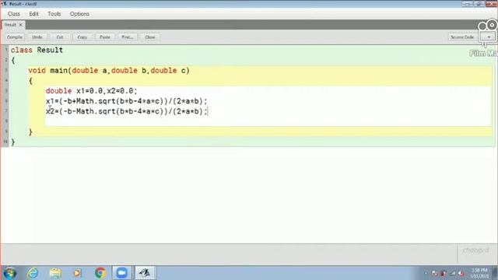The width and height of the screenshot is (498, 280).
Task: Open the taskbar clock showing 3:58 PM
Action: (x=479, y=273)
